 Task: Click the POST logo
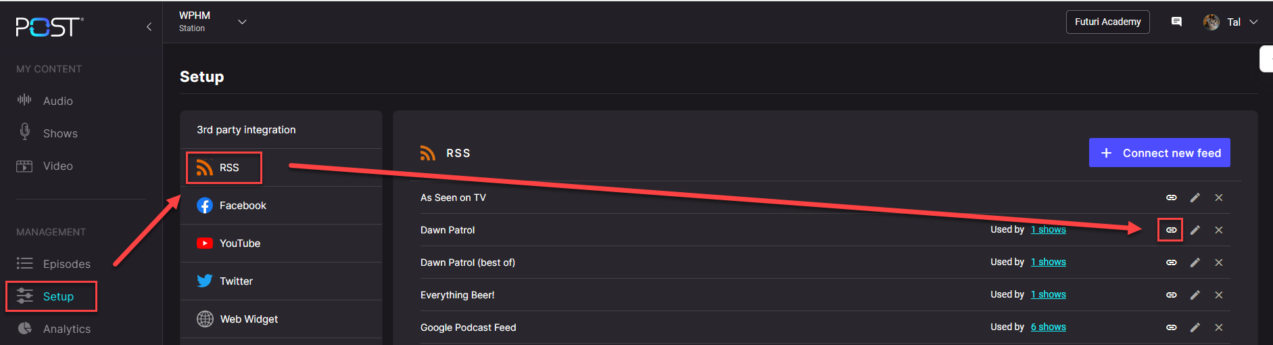[49, 27]
